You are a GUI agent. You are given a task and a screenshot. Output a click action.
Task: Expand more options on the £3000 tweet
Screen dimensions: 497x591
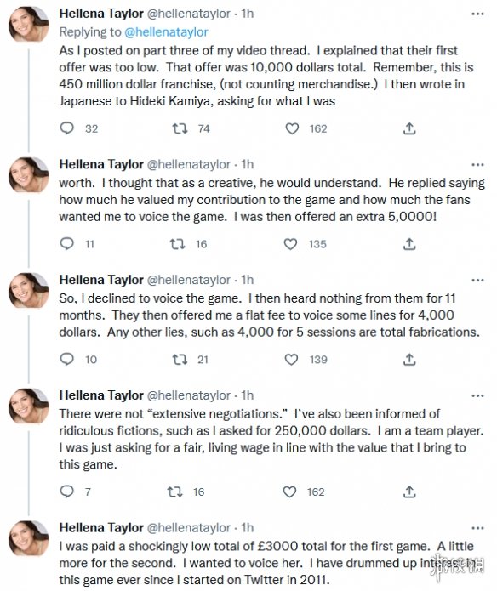[x=477, y=528]
